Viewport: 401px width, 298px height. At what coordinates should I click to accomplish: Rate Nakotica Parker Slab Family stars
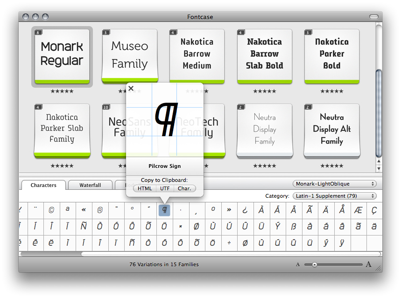[x=62, y=166]
